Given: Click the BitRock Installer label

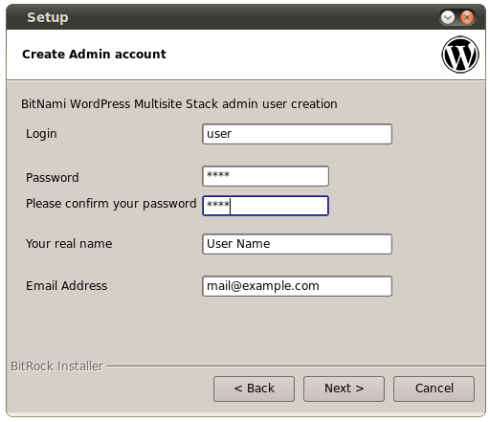Looking at the screenshot, I should (x=57, y=366).
